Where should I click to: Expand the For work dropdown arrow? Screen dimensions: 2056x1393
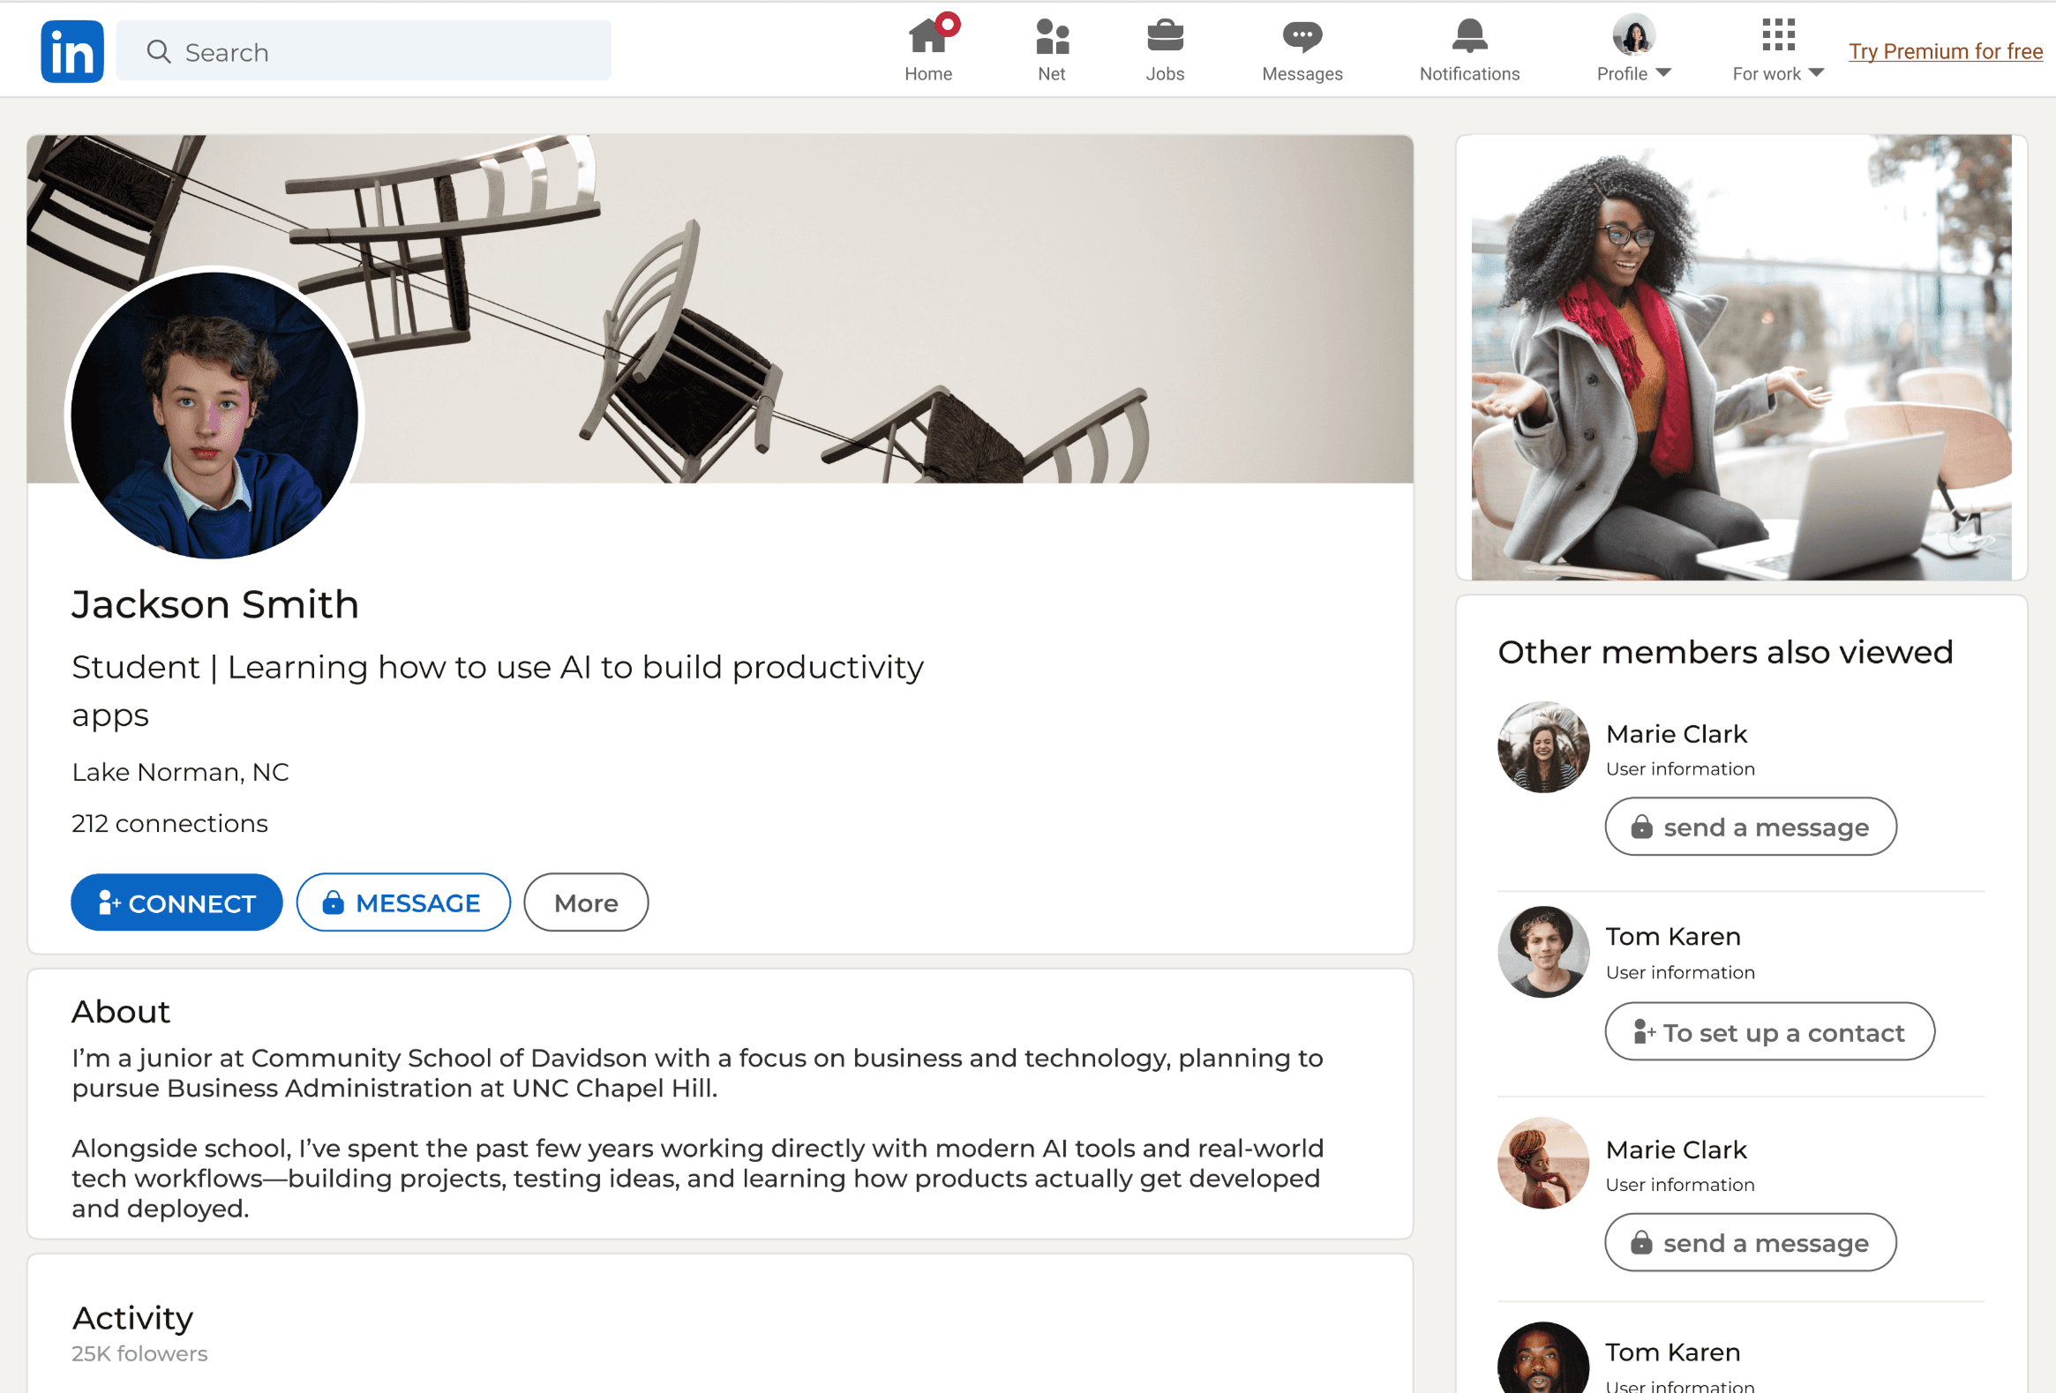(x=1817, y=73)
